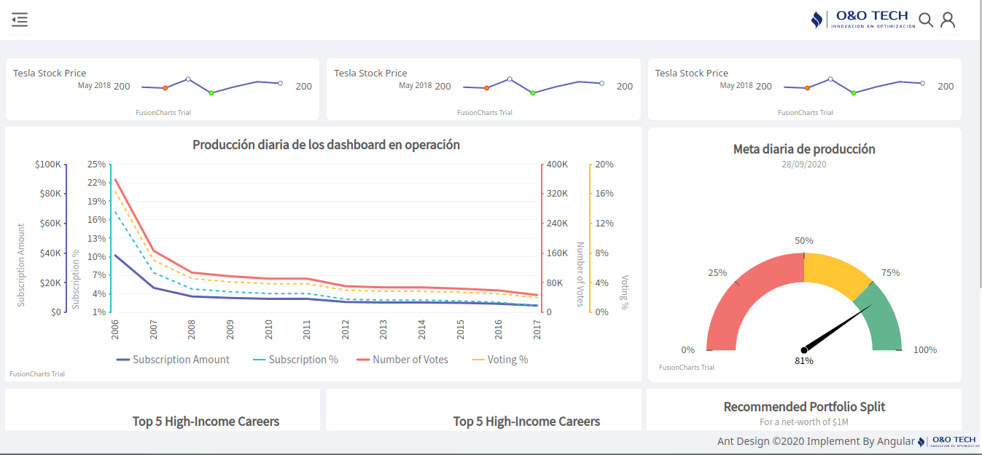Open search using the magnifier icon
982x455 pixels.
pos(926,20)
